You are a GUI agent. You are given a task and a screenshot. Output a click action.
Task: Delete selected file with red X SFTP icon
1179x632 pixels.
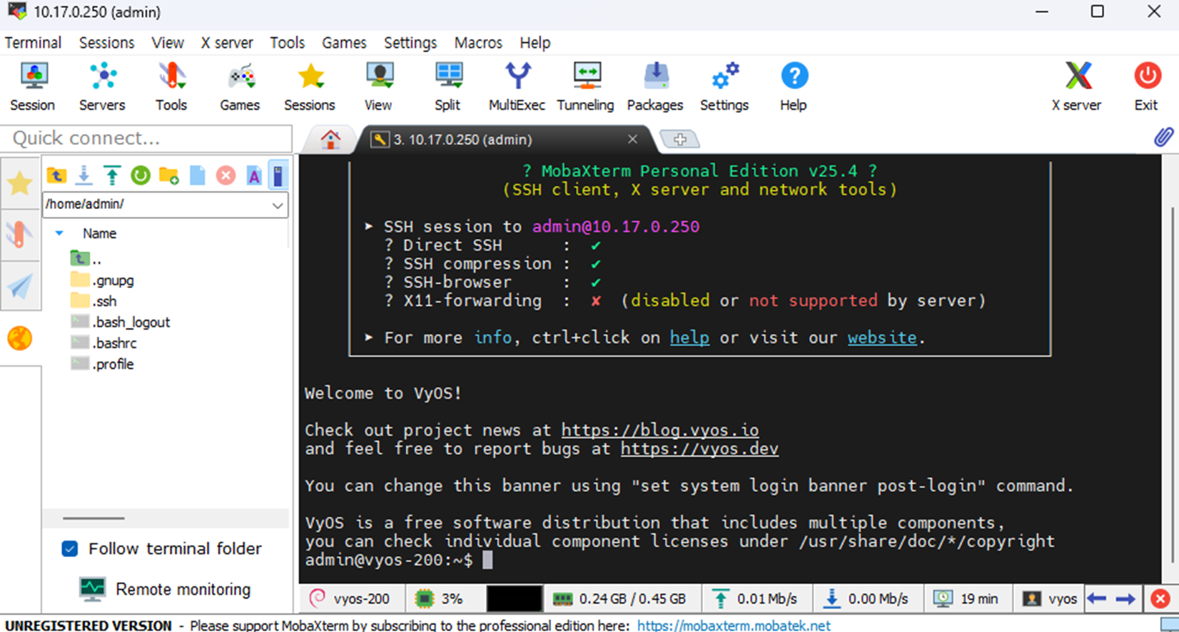pyautogui.click(x=226, y=175)
